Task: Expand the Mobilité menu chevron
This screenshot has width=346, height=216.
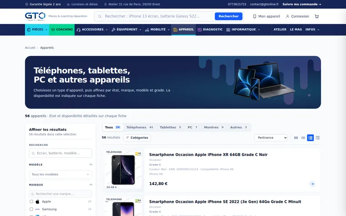Action: [x=168, y=30]
